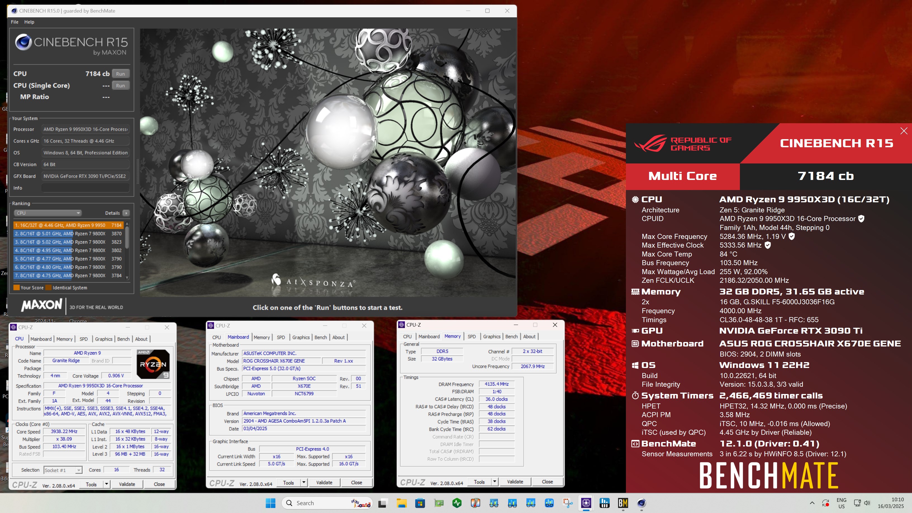This screenshot has width=912, height=513.
Task: Click the Core Speed value 3938.22 MHz
Action: click(x=64, y=431)
